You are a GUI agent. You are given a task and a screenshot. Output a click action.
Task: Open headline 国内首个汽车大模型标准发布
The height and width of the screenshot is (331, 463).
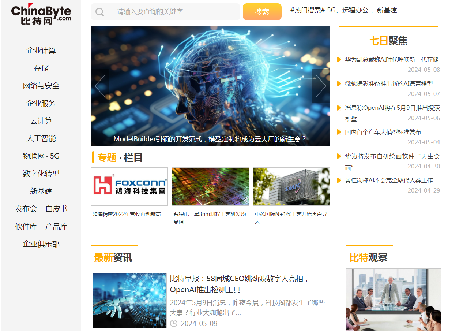click(x=383, y=132)
